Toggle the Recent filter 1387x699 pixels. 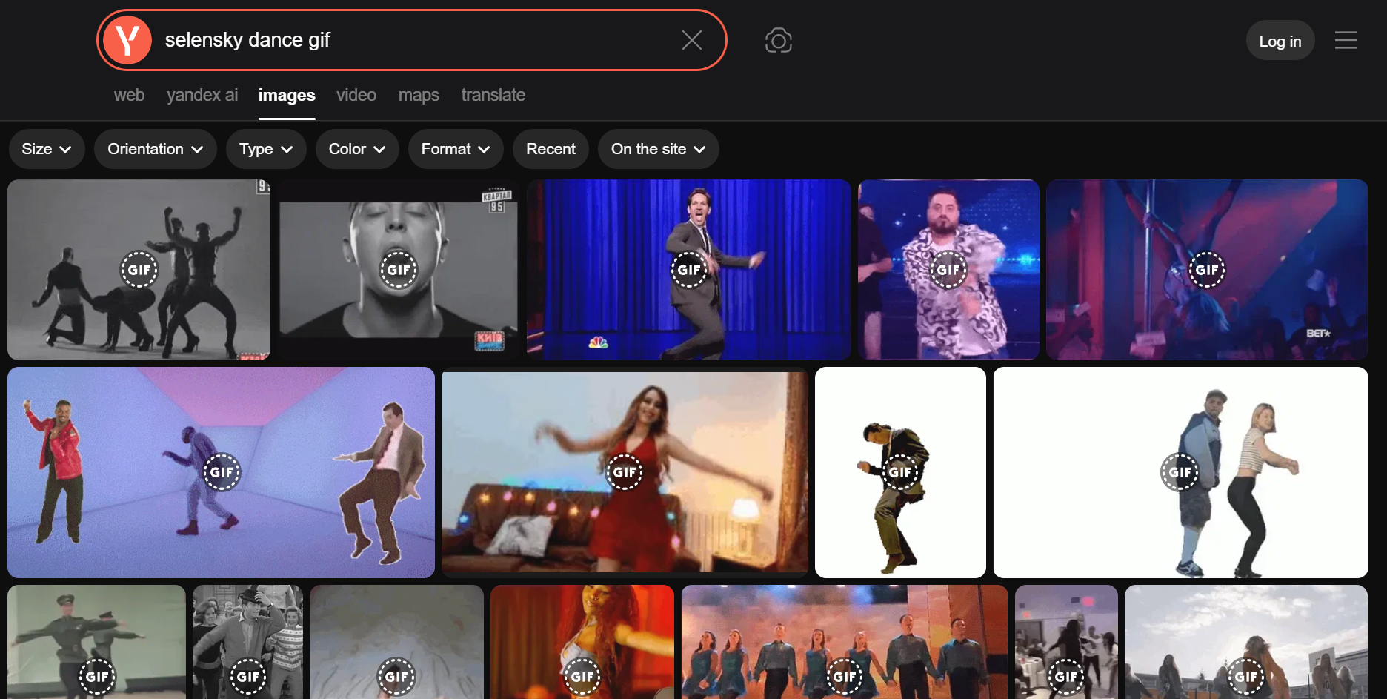[551, 149]
